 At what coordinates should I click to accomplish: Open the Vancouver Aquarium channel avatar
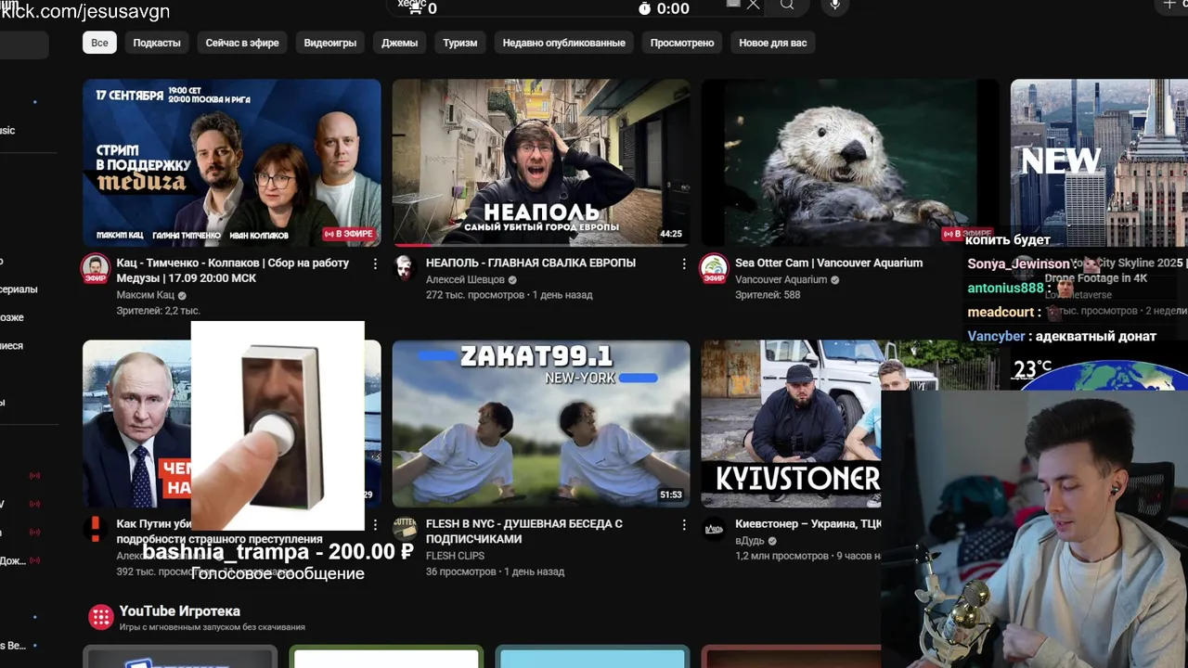point(714,268)
